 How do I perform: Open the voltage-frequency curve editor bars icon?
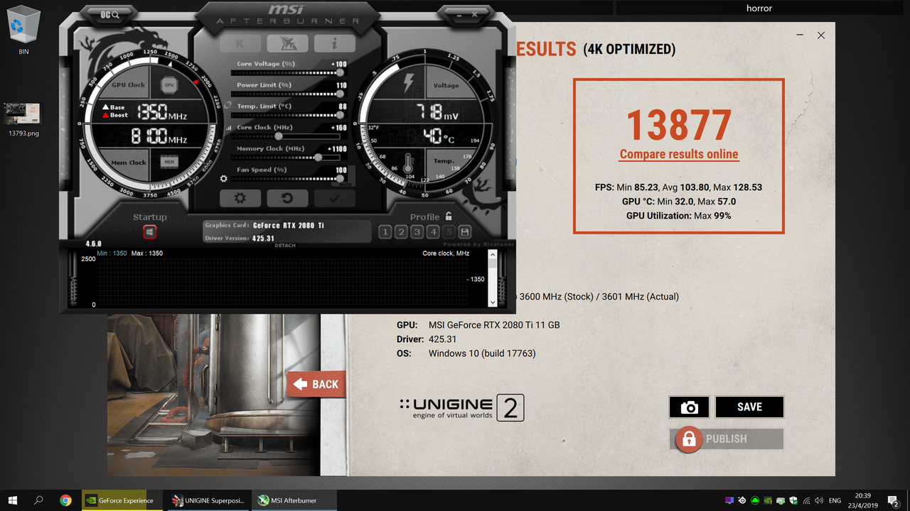pyautogui.click(x=228, y=128)
